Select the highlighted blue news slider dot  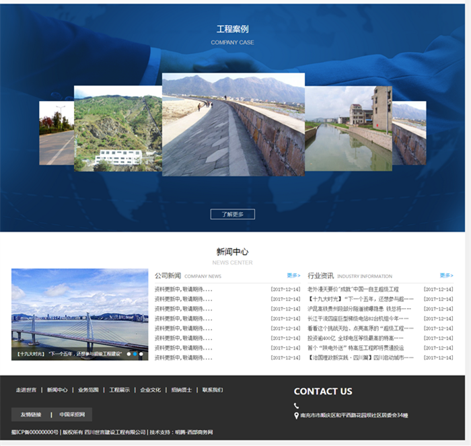coord(135,353)
